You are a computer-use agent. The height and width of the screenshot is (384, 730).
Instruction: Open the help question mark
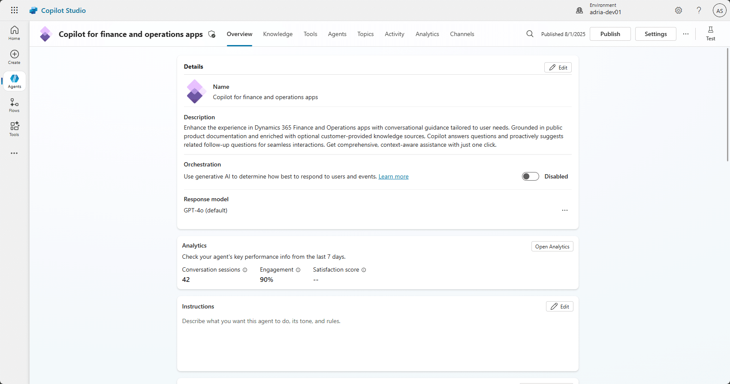[699, 10]
